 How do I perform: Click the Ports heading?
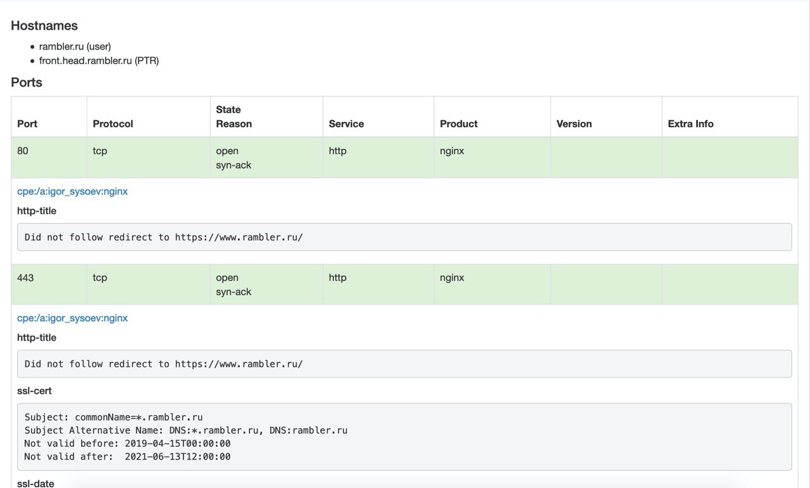[x=27, y=82]
